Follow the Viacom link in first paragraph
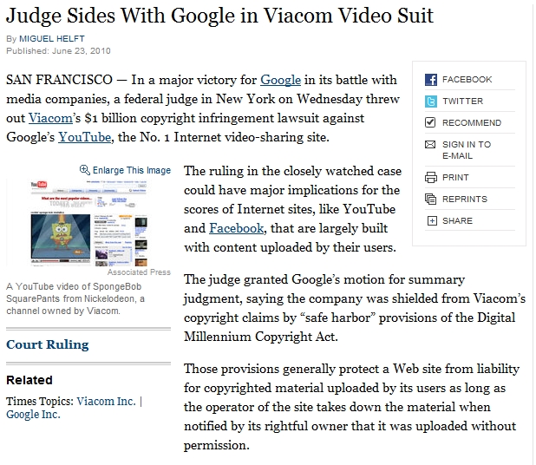The image size is (536, 465). point(50,118)
